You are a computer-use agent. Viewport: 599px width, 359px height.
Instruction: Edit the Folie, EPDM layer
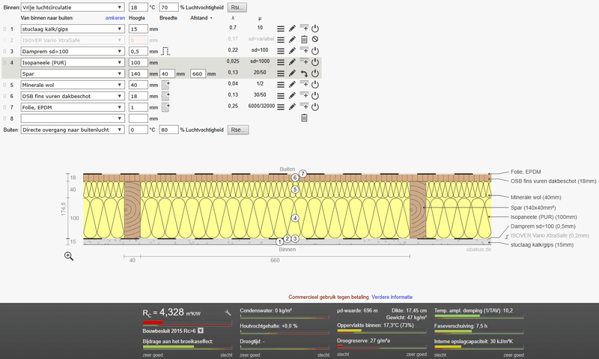tap(292, 107)
